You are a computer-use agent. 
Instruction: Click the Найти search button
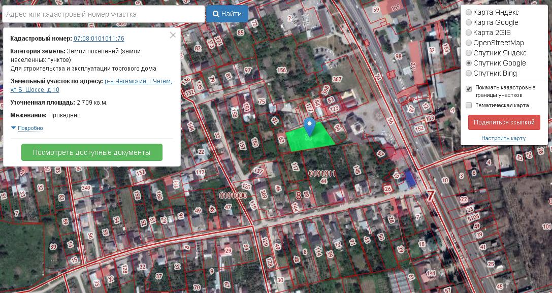click(x=227, y=14)
